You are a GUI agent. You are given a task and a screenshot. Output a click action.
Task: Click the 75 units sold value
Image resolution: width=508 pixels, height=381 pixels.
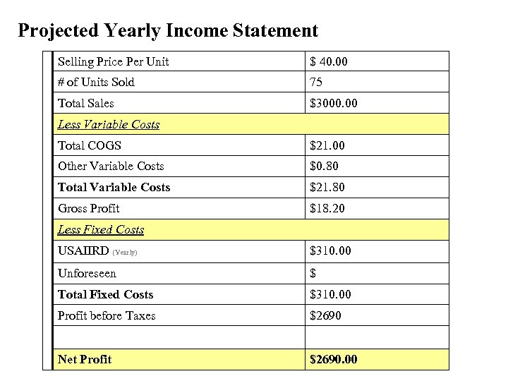point(316,83)
